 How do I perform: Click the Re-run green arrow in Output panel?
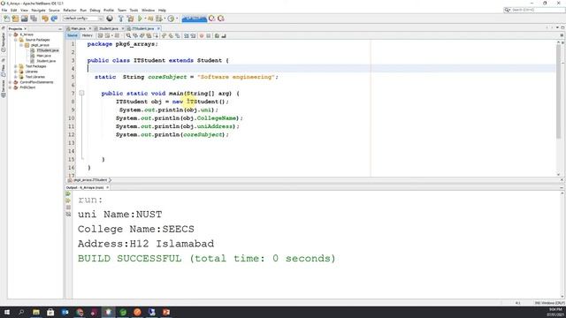click(x=68, y=194)
